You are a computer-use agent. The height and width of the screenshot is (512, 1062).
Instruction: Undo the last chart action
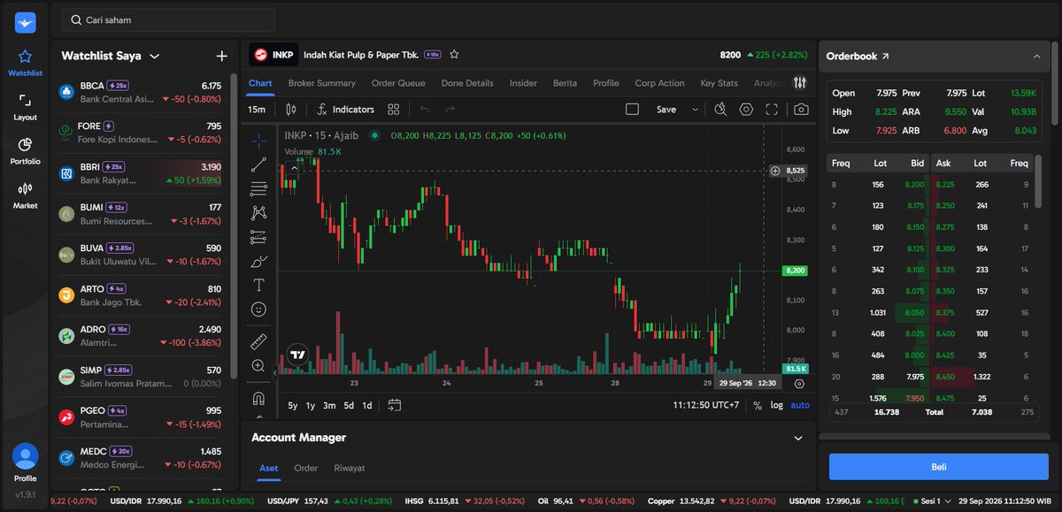coord(425,110)
